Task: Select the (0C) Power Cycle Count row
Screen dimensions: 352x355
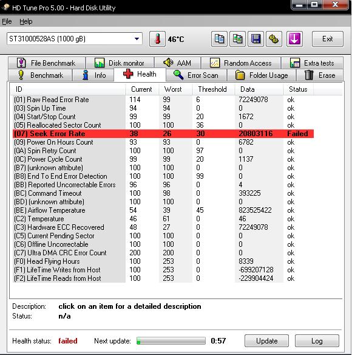Action: point(163,159)
